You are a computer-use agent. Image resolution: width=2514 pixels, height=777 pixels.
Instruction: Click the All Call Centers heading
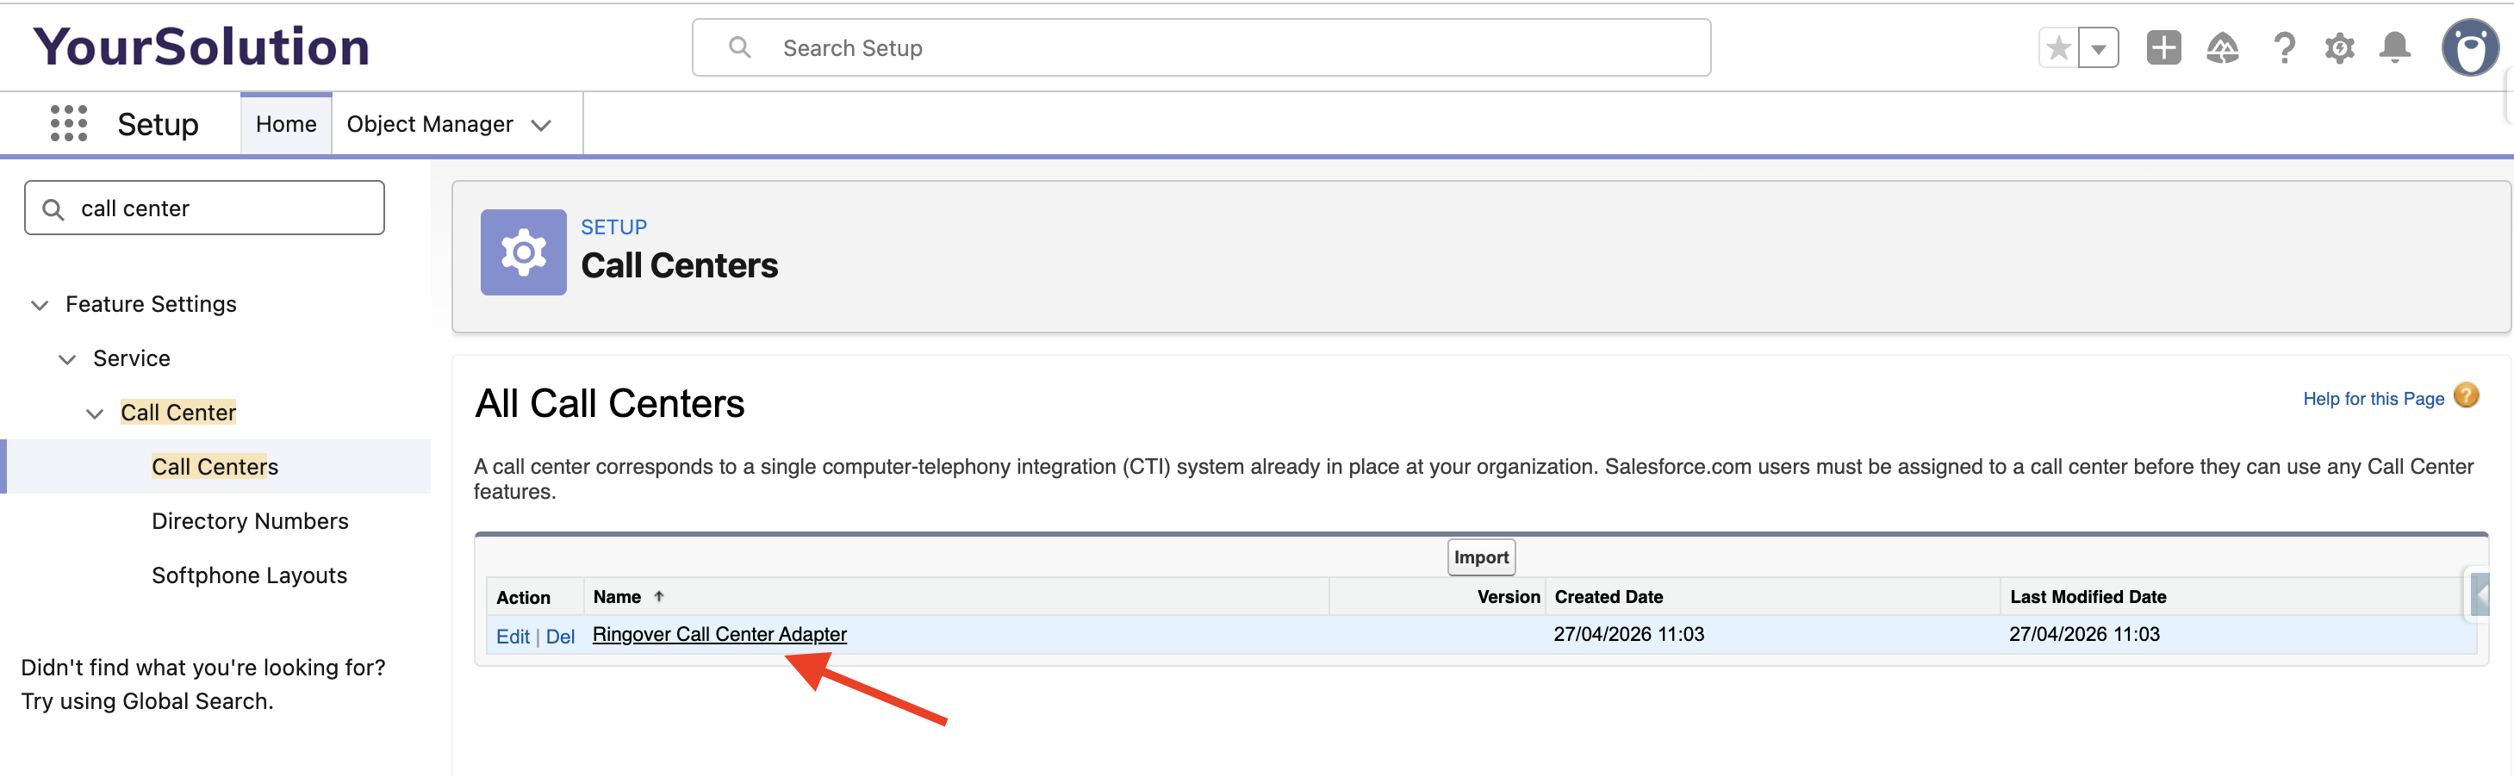(x=609, y=403)
